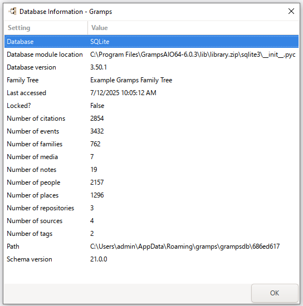
Task: Click the 2854 citations value
Action: (97, 119)
